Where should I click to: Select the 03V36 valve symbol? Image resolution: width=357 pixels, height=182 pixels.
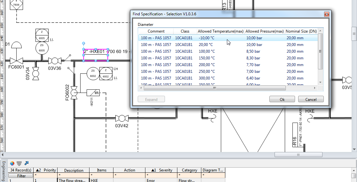click(55, 61)
